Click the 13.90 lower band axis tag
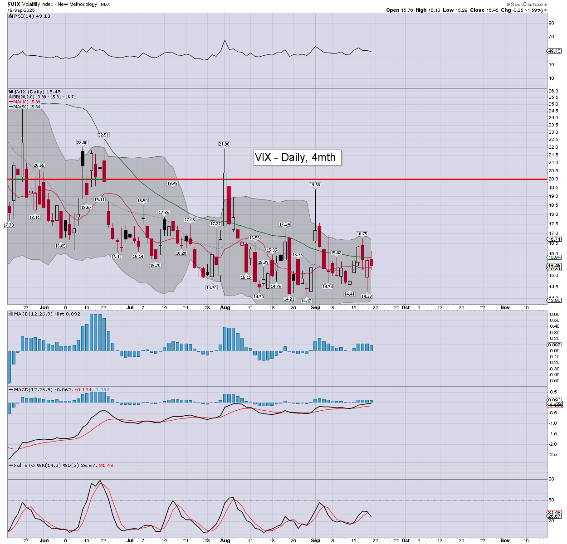The image size is (567, 544). pos(555,300)
